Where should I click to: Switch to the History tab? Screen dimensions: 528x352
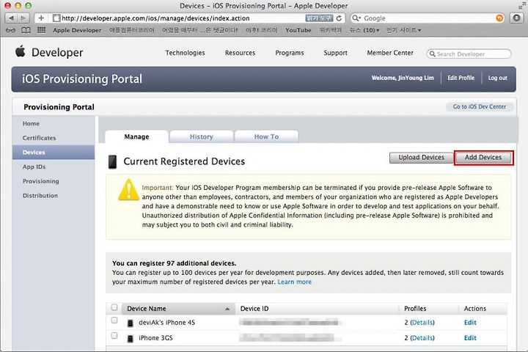[x=202, y=136]
